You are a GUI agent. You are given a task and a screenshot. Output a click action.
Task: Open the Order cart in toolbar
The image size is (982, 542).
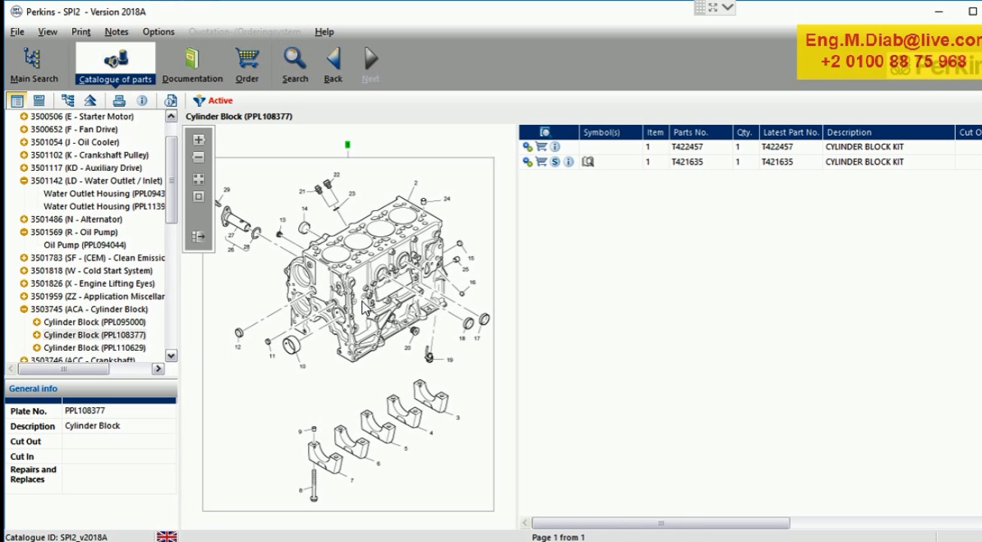pyautogui.click(x=247, y=65)
